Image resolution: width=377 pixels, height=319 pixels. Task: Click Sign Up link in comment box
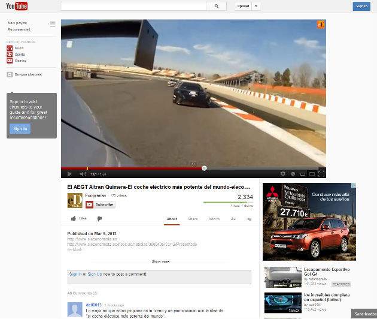click(95, 274)
